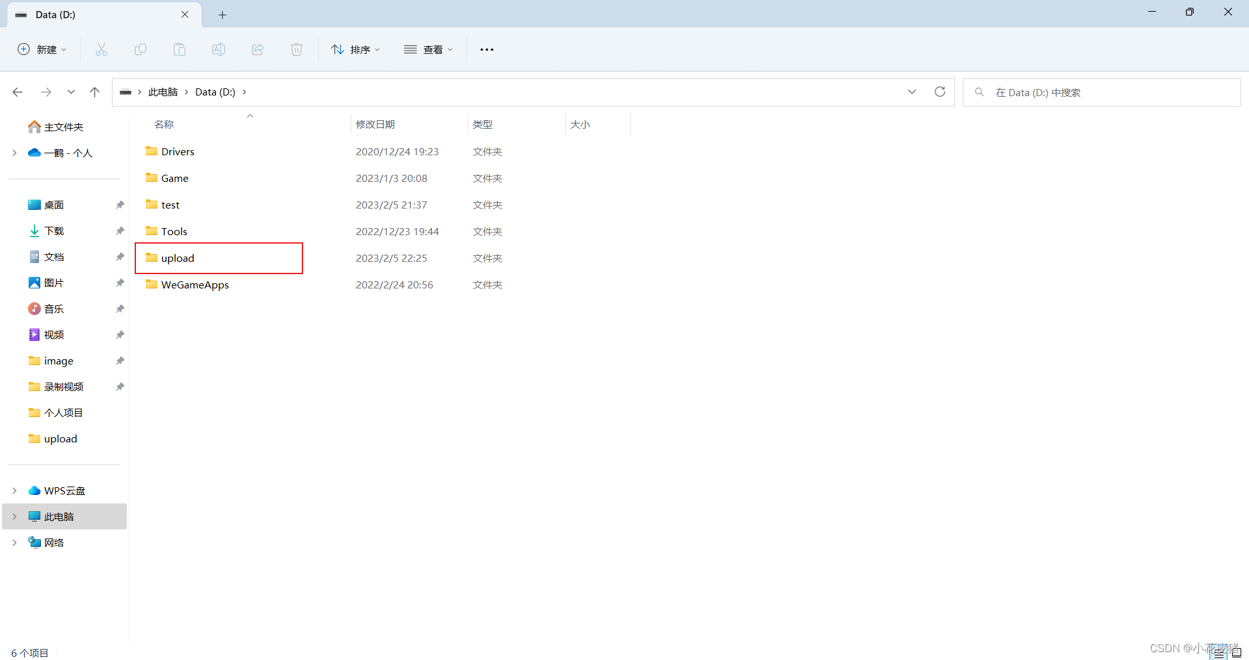The height and width of the screenshot is (660, 1249).
Task: Open 文档 in the quick access list
Action: coord(54,257)
